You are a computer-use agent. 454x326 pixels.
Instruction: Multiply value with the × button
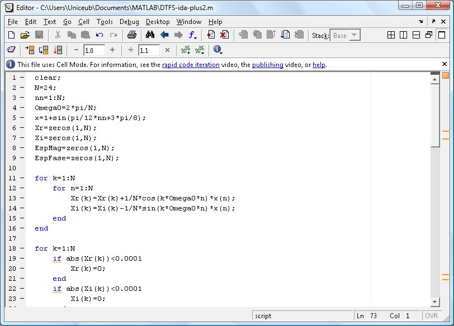[x=167, y=50]
